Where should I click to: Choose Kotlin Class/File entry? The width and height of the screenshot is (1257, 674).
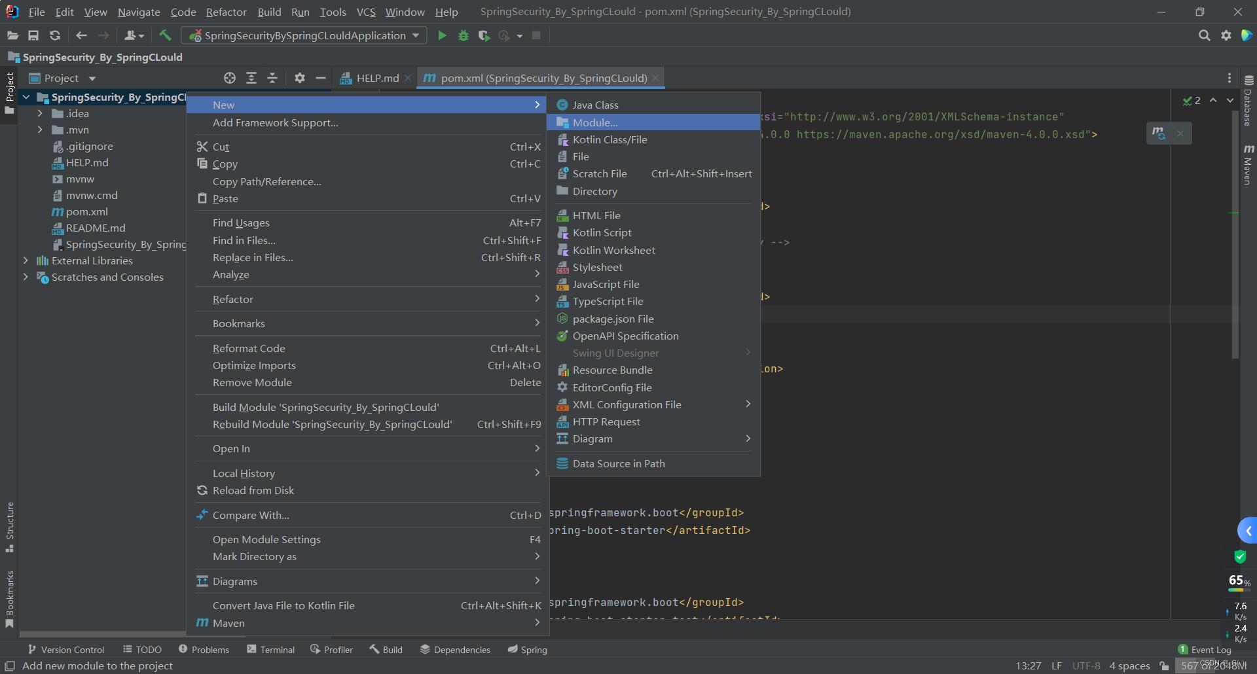[653, 139]
